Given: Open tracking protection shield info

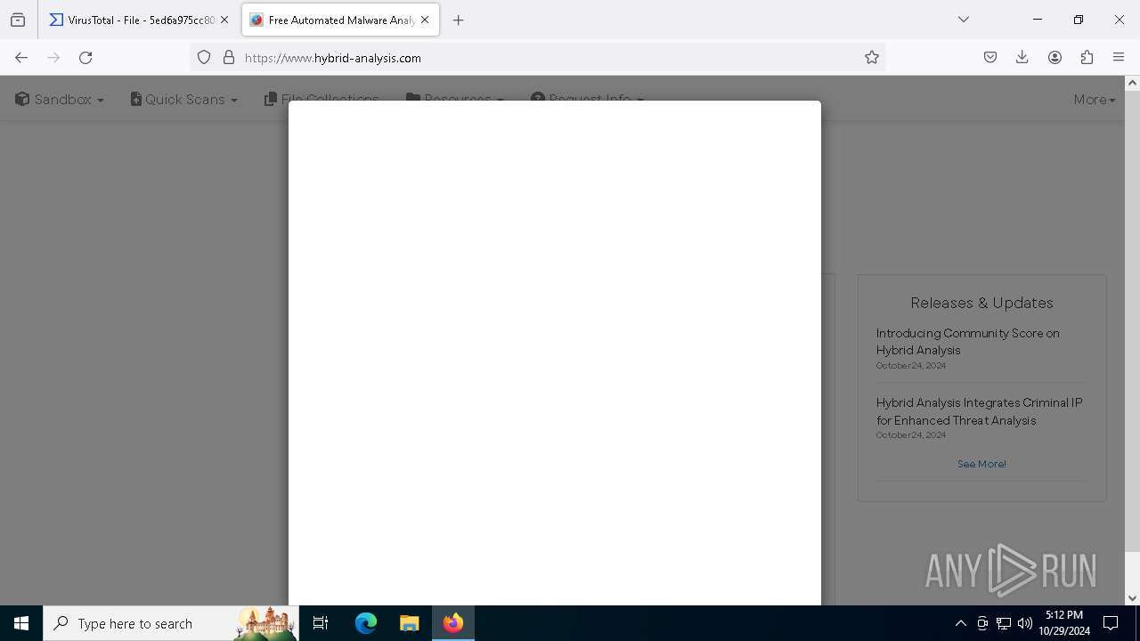Looking at the screenshot, I should coord(204,57).
